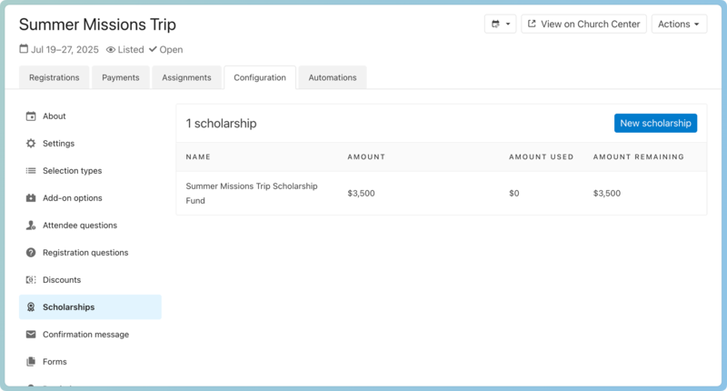Click the Selection types list icon

(x=31, y=171)
